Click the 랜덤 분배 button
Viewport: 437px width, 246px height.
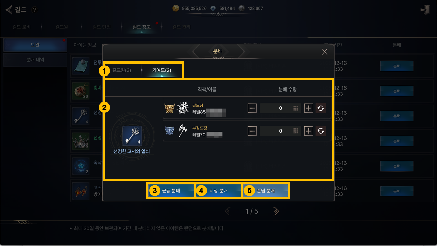[266, 191]
